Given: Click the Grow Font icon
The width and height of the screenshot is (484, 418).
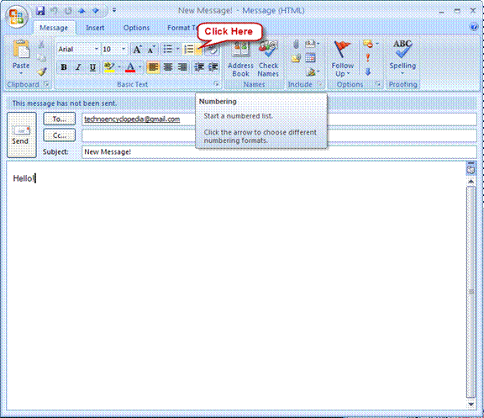Looking at the screenshot, I should pyautogui.click(x=137, y=50).
